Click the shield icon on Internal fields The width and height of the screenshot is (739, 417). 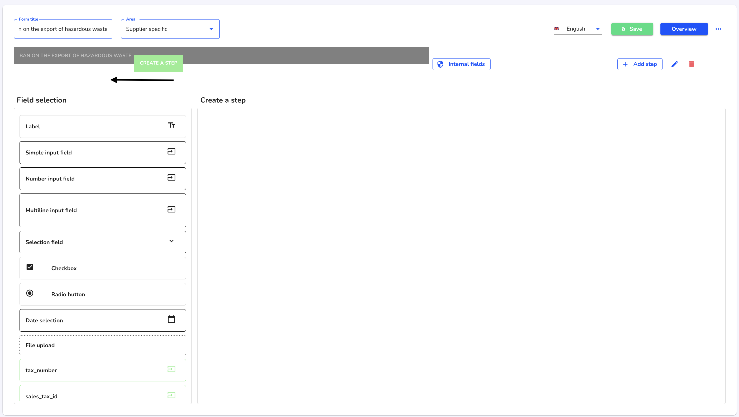pyautogui.click(x=440, y=64)
